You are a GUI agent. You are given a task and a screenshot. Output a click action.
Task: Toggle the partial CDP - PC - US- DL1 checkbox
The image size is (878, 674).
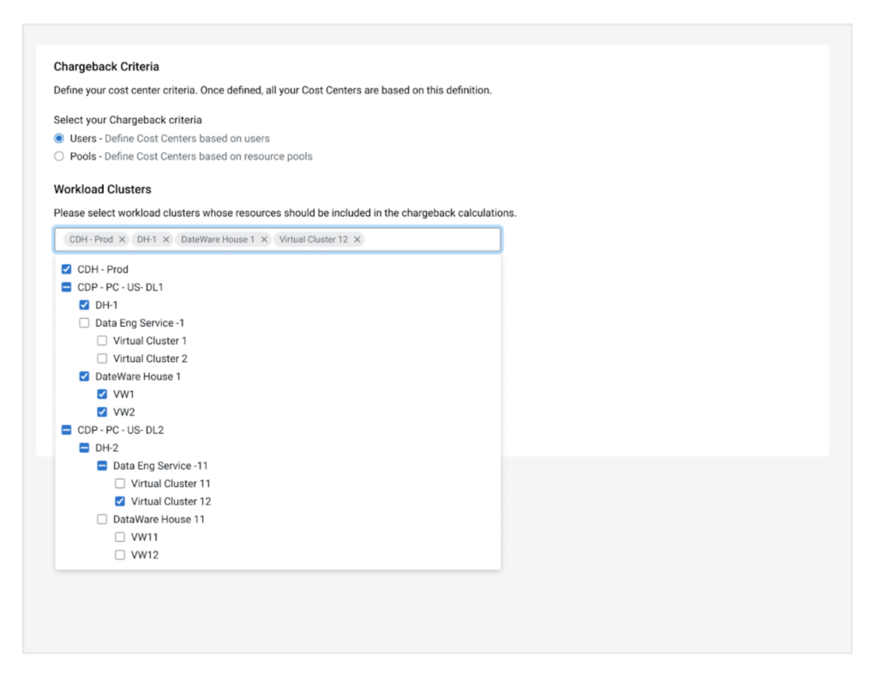point(67,286)
